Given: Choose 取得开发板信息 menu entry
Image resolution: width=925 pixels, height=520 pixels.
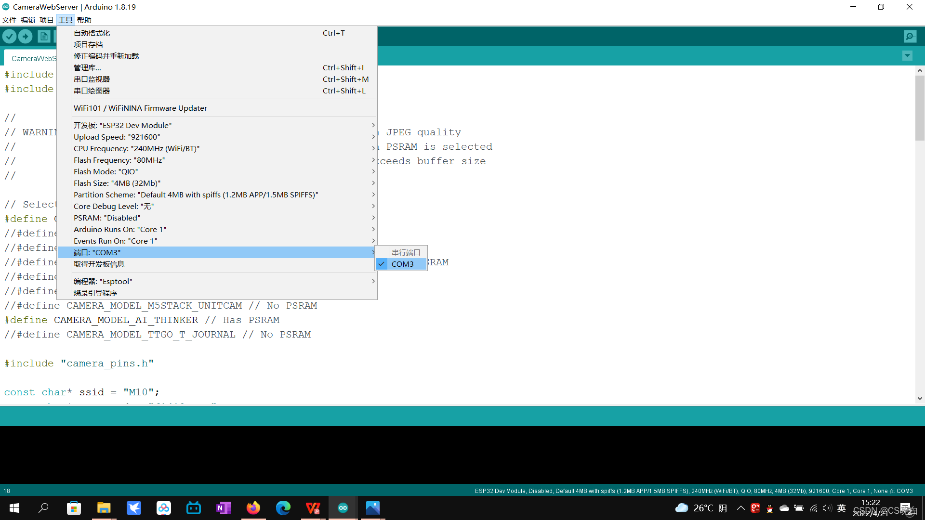Looking at the screenshot, I should tap(217, 264).
